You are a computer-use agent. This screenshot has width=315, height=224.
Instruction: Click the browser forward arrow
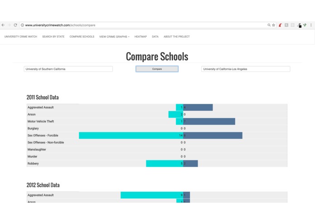click(9, 25)
